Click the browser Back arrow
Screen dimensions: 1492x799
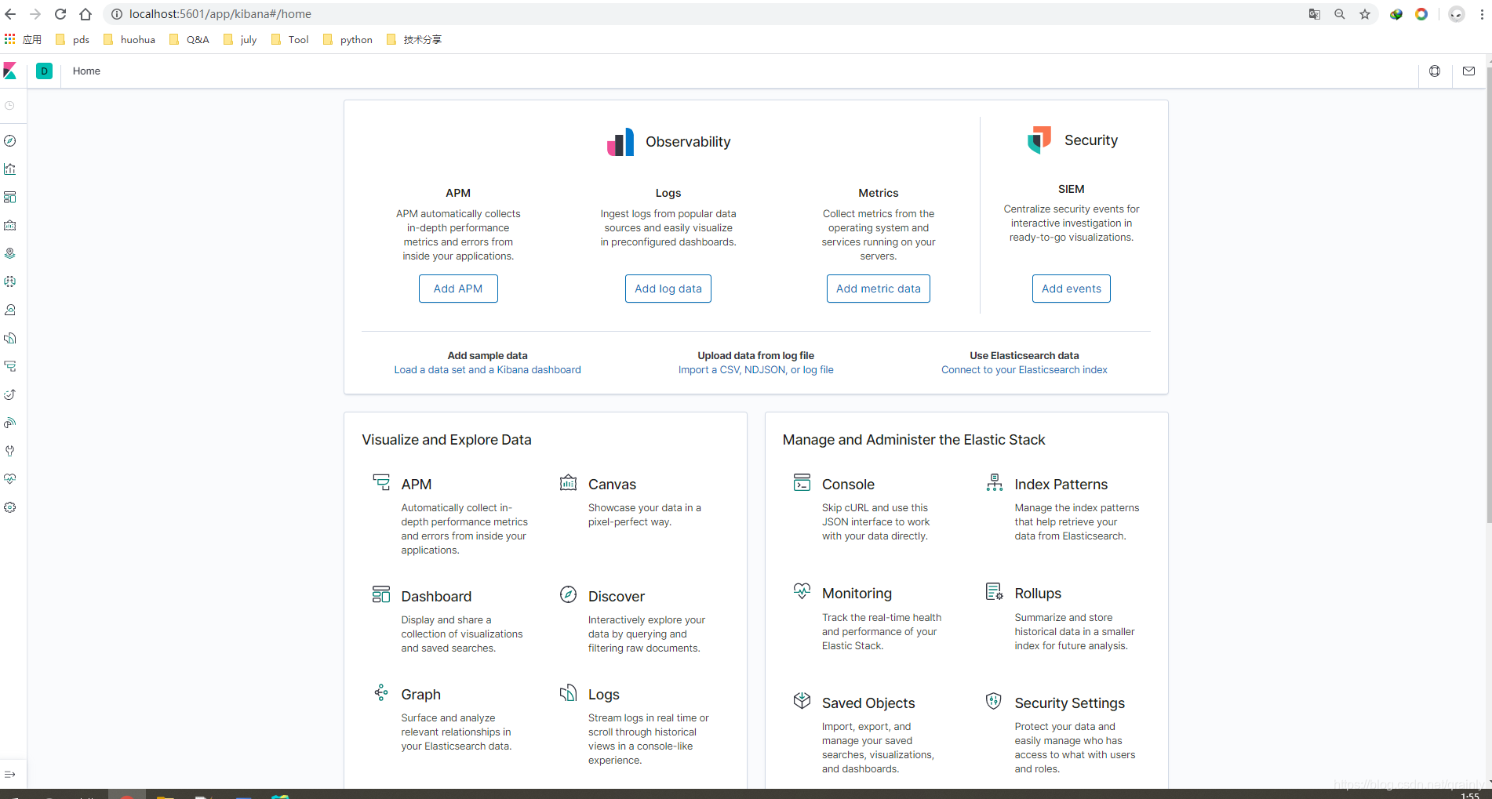(10, 14)
